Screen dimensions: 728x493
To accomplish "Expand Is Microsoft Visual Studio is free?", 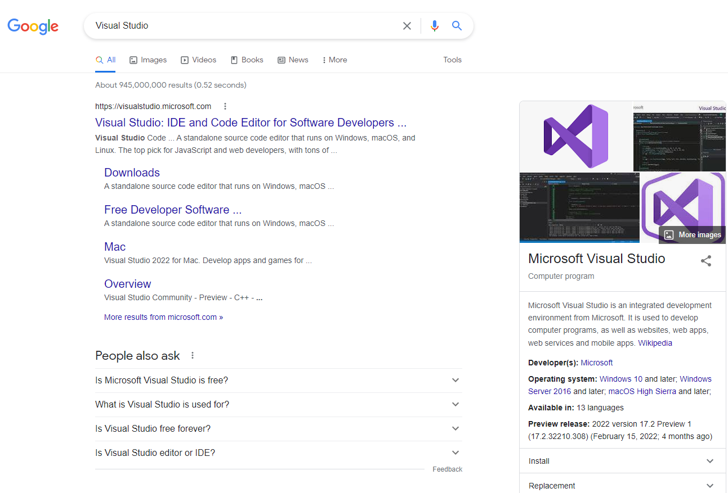I will click(279, 381).
